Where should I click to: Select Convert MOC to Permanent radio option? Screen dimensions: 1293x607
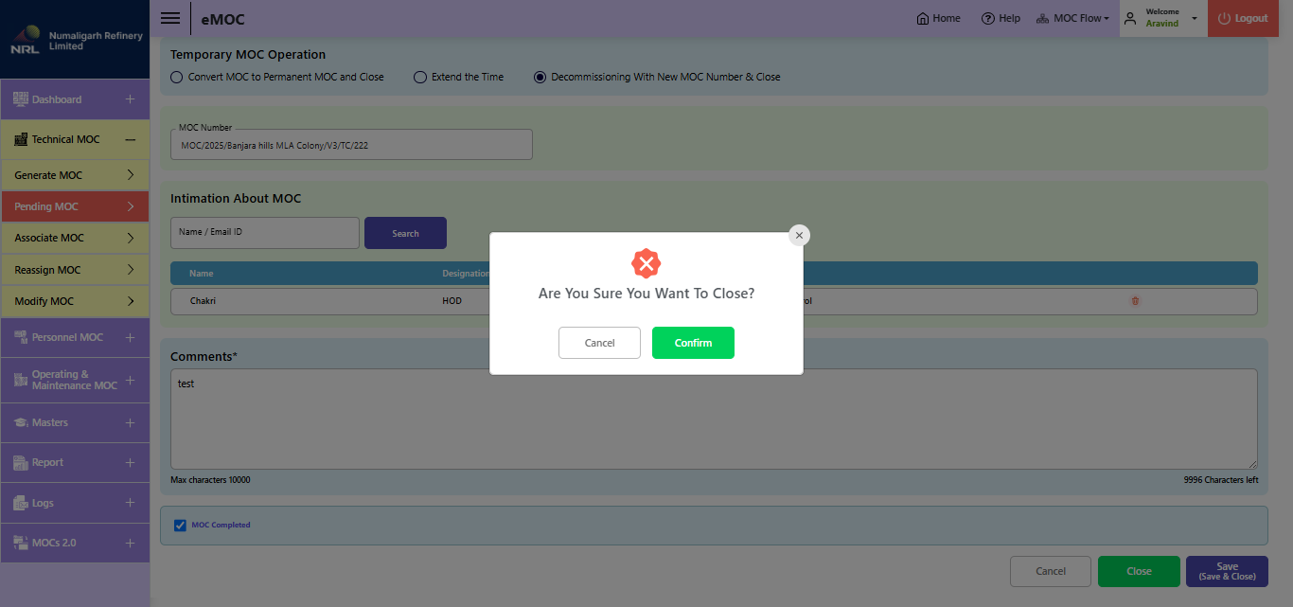(x=176, y=77)
